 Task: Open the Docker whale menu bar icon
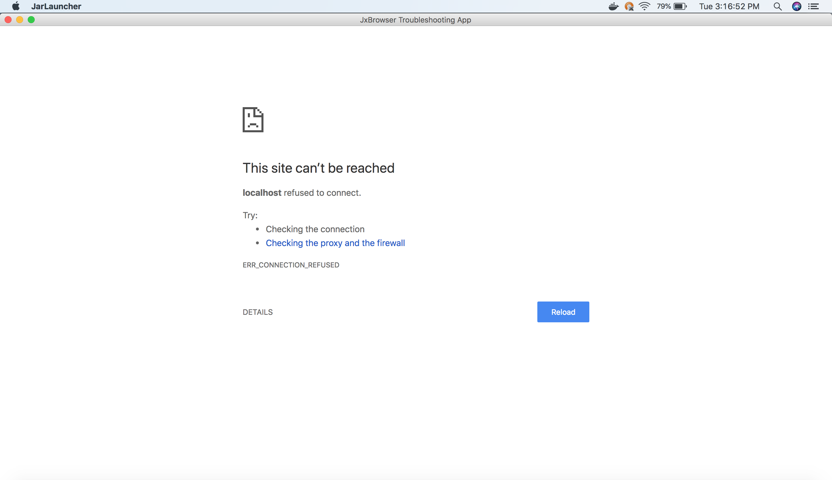pyautogui.click(x=613, y=6)
